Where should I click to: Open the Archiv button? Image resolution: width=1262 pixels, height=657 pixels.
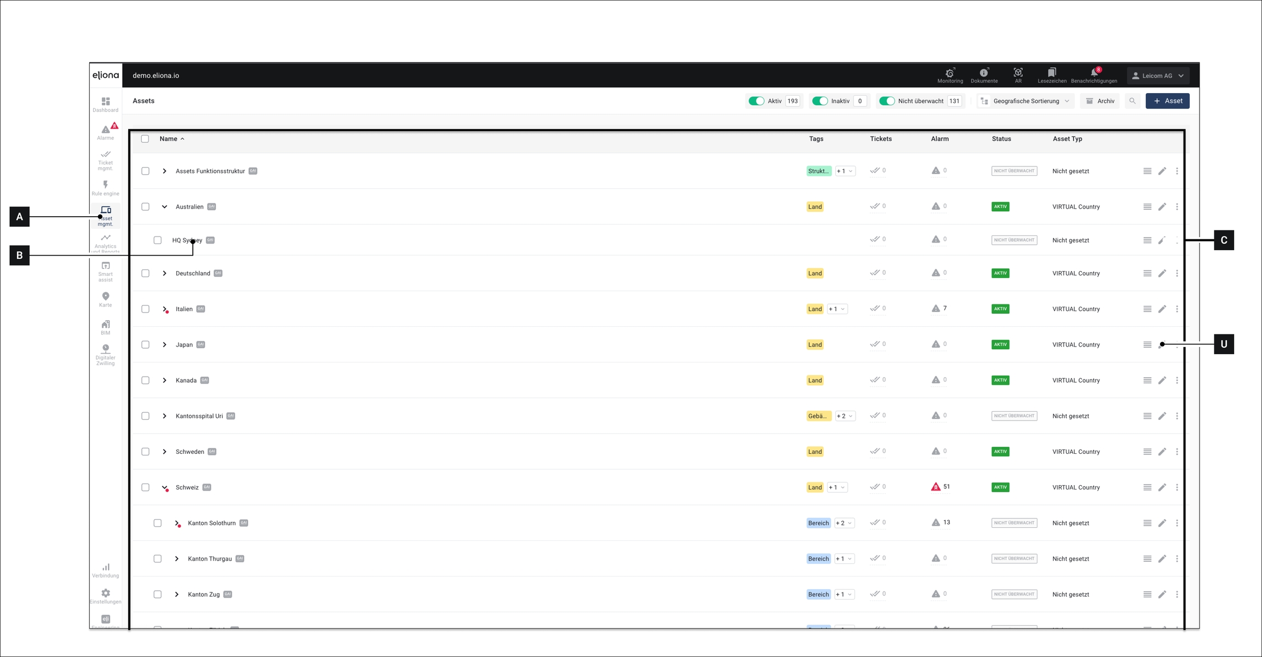(x=1100, y=101)
